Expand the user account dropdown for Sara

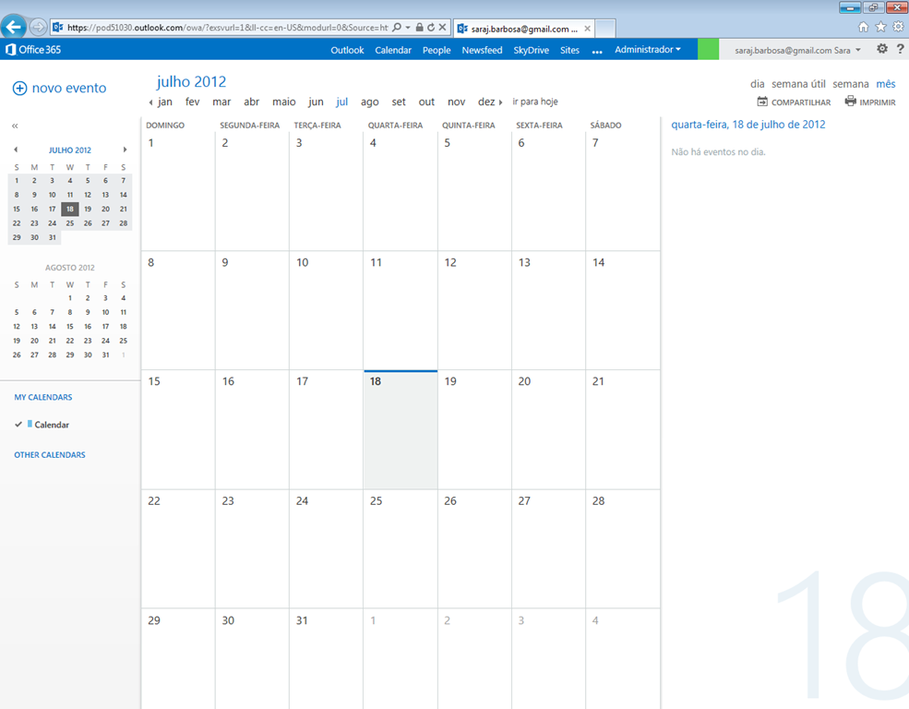point(858,51)
